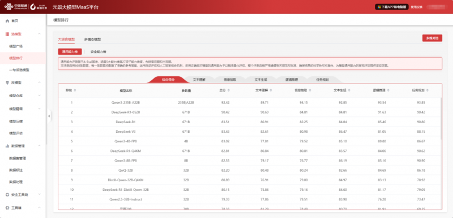Click the 下载APP和电脑版 button
The height and width of the screenshot is (218, 453).
(x=391, y=7)
